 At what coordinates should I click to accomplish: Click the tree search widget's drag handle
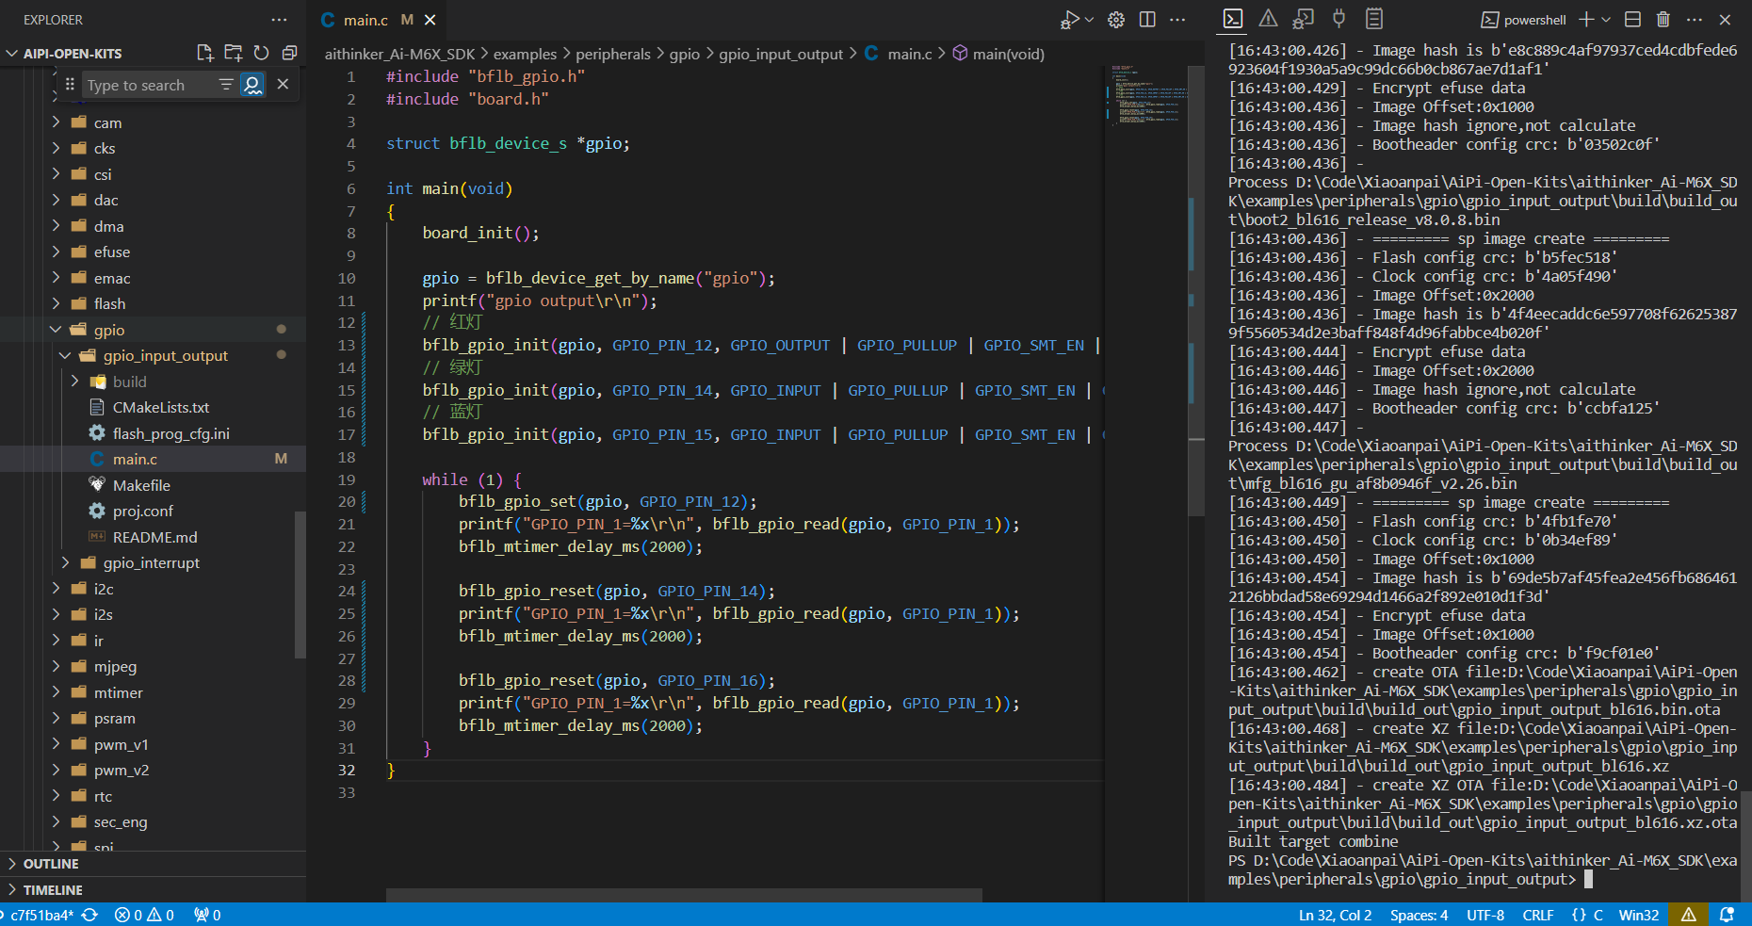tap(70, 85)
